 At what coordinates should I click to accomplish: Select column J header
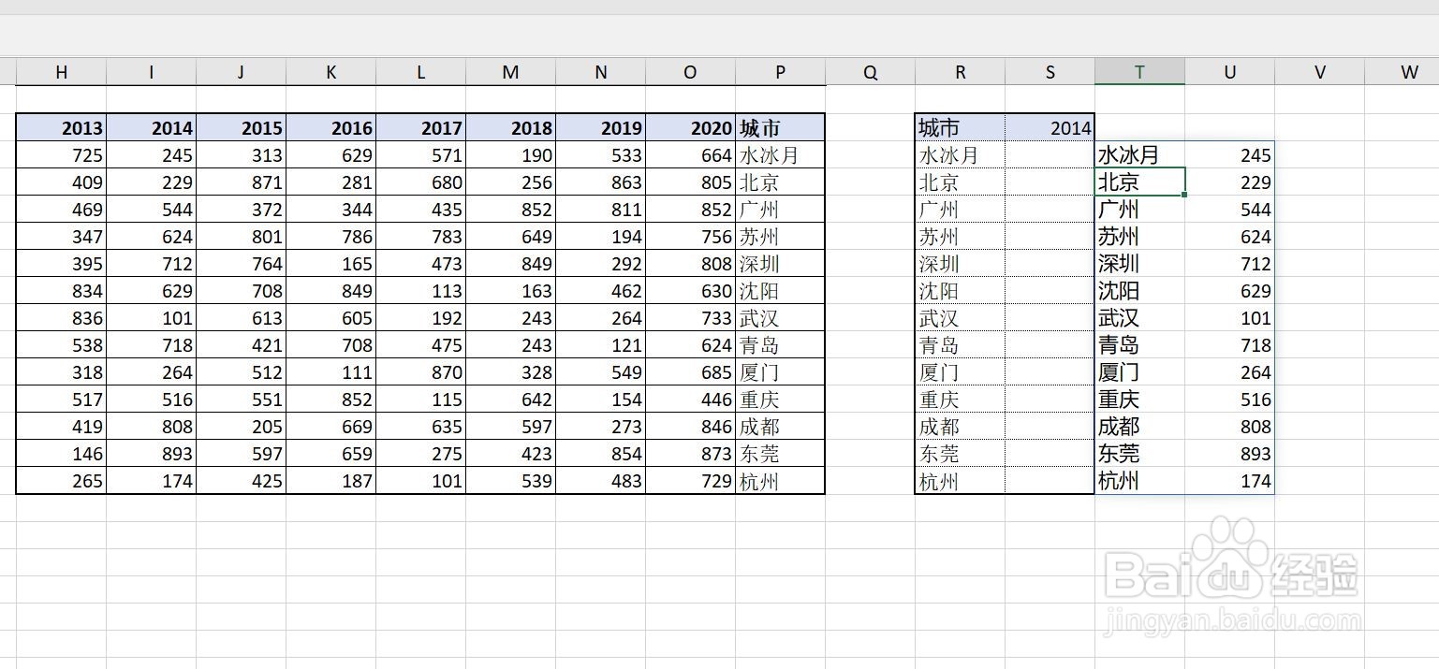(x=241, y=72)
